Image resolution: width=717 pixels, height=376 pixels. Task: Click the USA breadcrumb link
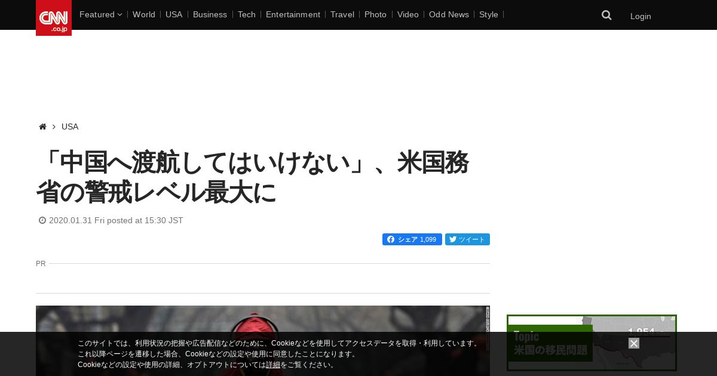click(70, 127)
